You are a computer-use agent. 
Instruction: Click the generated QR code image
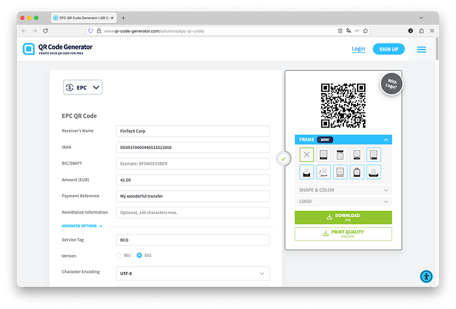(x=343, y=105)
